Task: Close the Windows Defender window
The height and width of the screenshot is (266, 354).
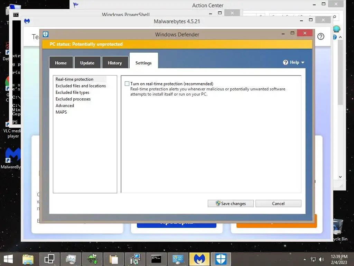Action: click(305, 33)
